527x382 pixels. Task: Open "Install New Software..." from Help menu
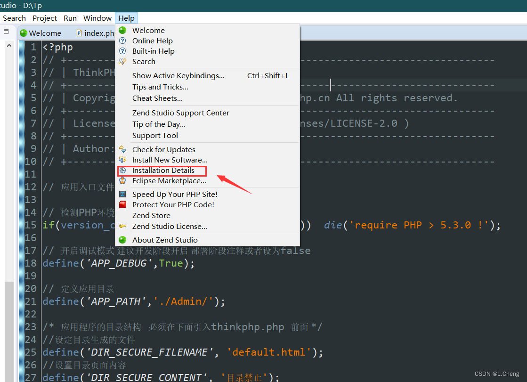click(x=170, y=160)
